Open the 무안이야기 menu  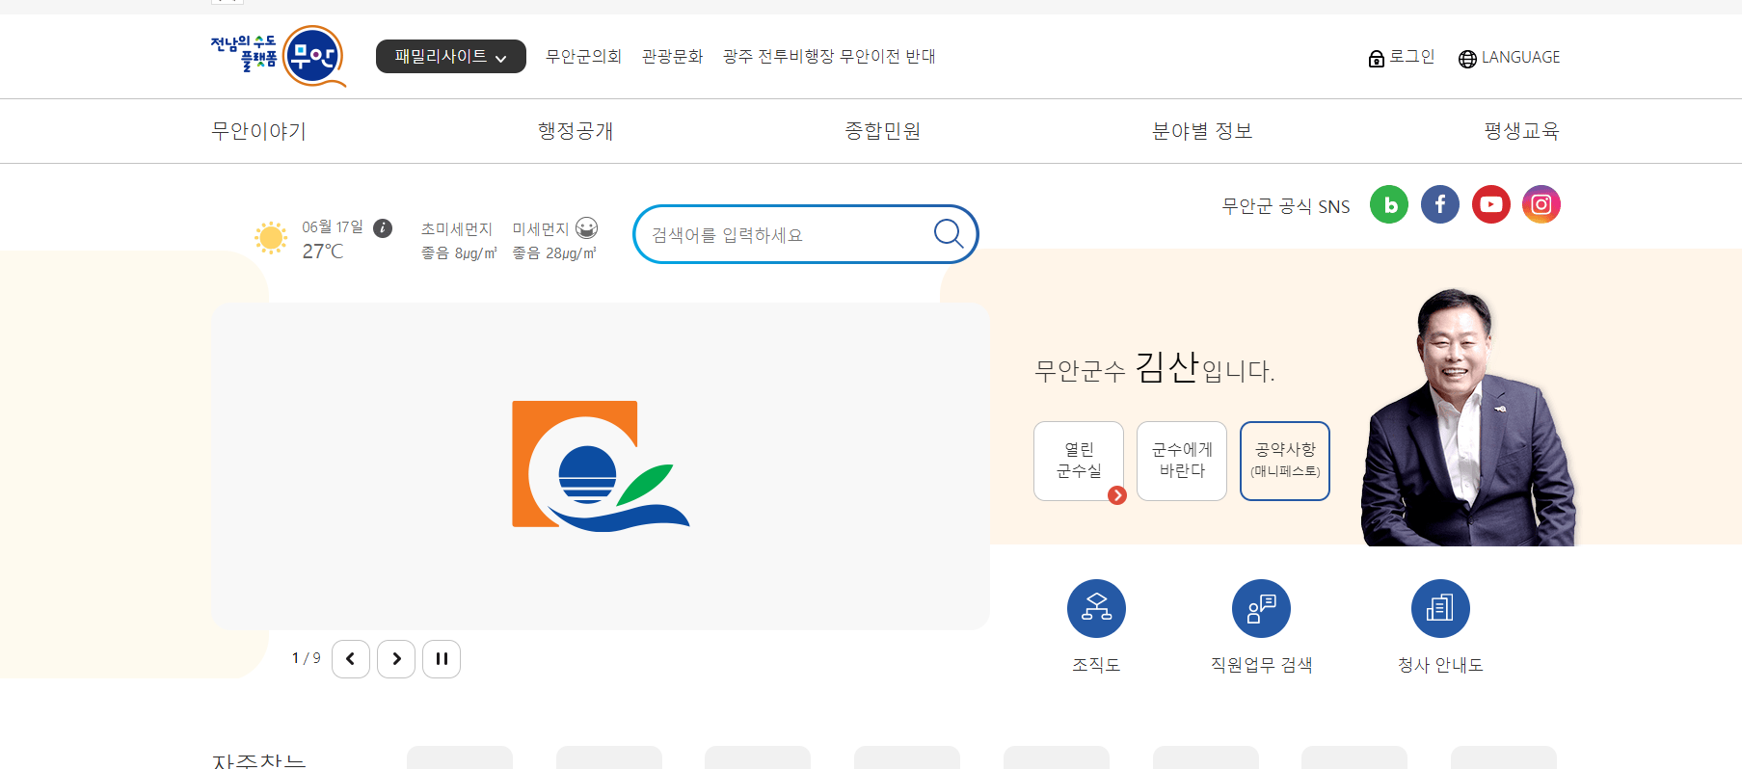258,131
